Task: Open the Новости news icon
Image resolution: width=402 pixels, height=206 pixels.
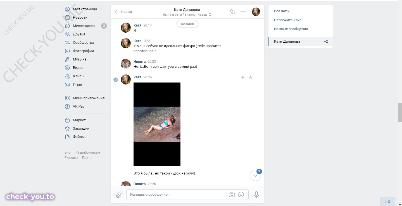Action: pos(67,18)
